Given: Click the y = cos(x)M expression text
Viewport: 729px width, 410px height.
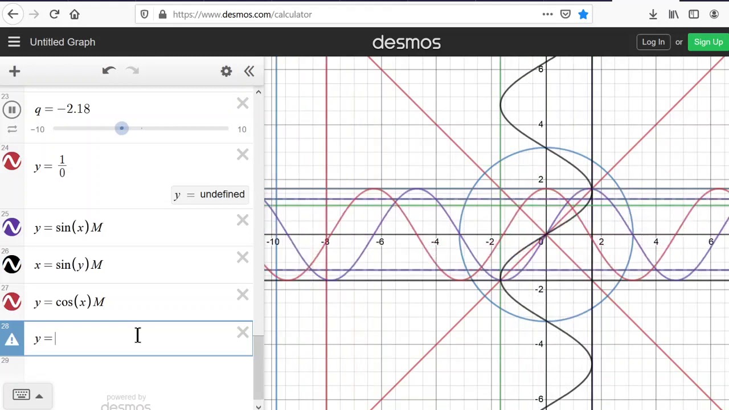Looking at the screenshot, I should [69, 302].
